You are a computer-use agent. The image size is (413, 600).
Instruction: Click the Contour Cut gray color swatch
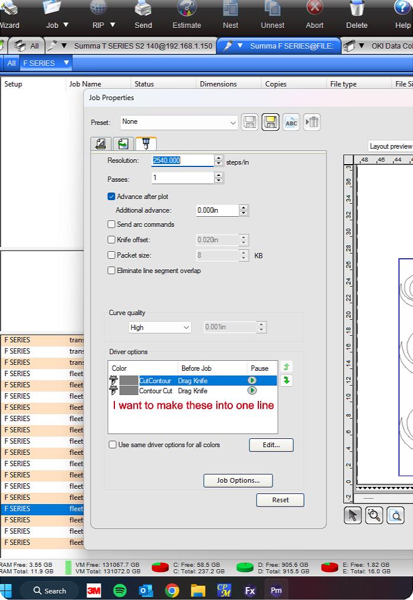point(129,391)
